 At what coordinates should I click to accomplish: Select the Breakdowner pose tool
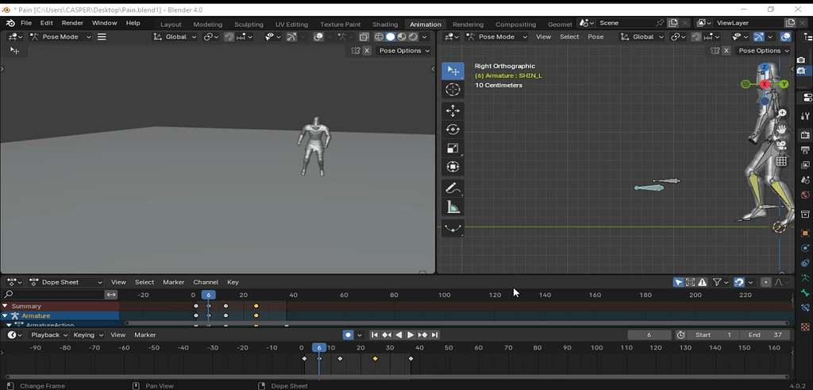tap(453, 229)
